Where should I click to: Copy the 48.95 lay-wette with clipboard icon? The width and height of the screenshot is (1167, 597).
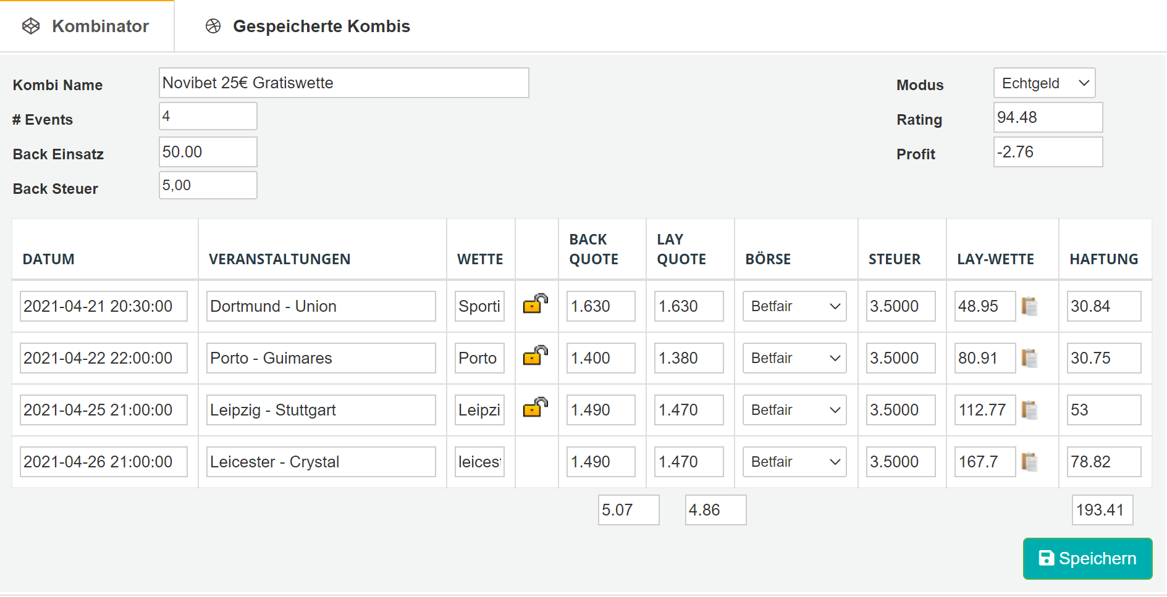[1029, 306]
